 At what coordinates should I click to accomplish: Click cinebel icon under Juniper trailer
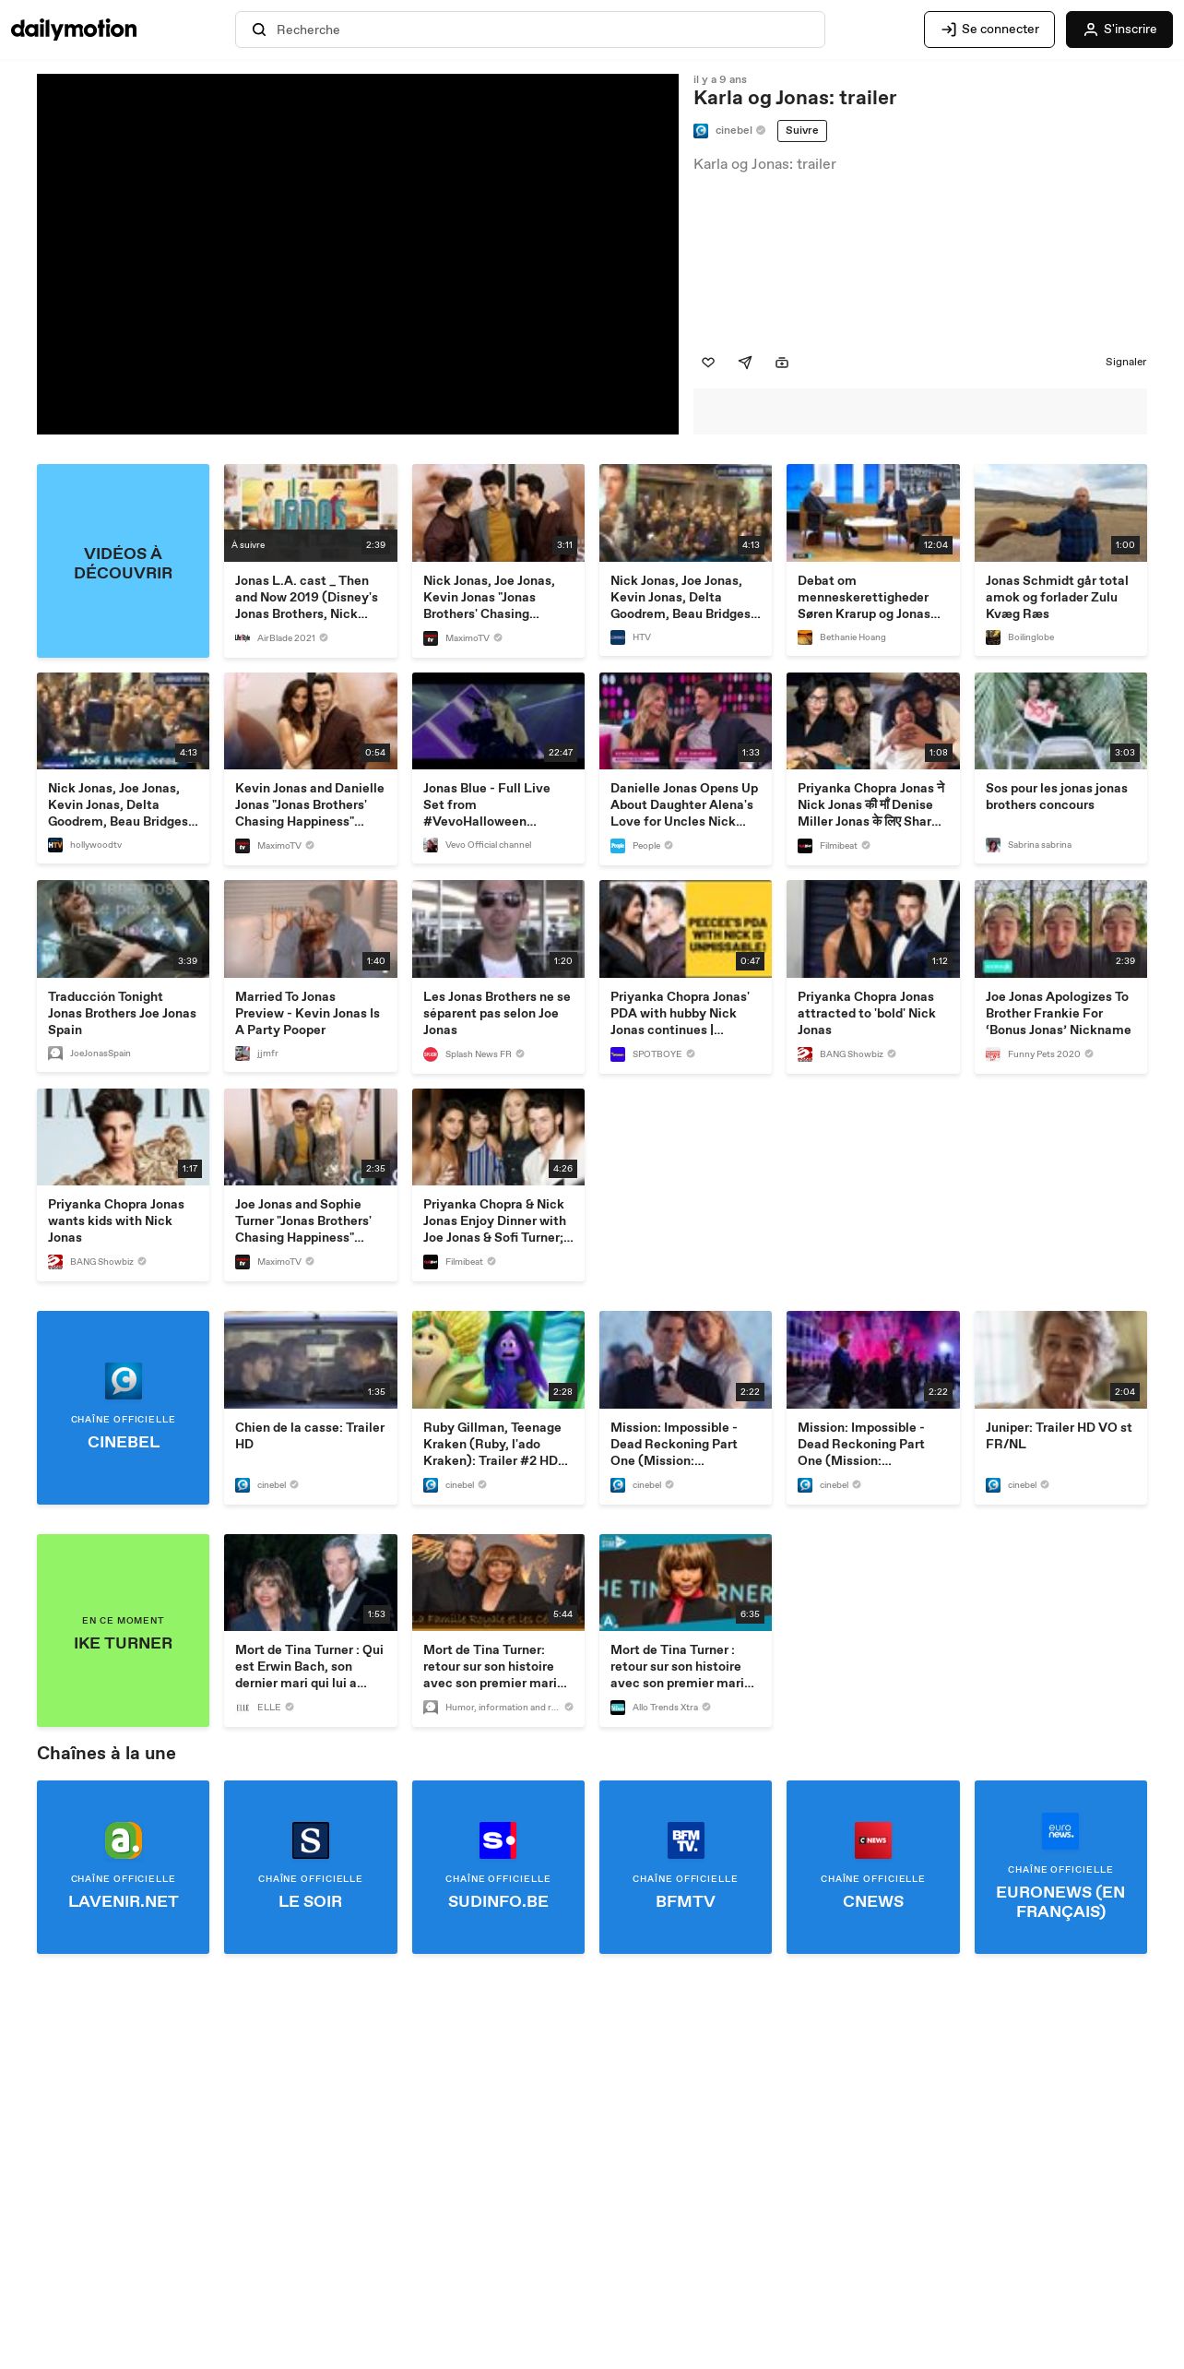click(x=993, y=1485)
